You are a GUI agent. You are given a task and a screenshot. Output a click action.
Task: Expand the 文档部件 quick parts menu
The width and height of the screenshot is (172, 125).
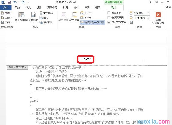point(47,13)
